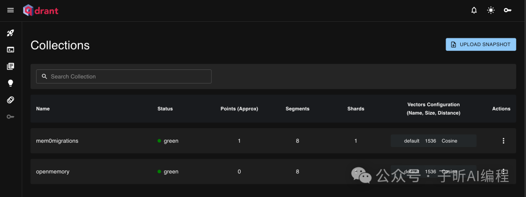Click the API key icon in header
Viewport: 526px width, 197px height.
[x=507, y=10]
